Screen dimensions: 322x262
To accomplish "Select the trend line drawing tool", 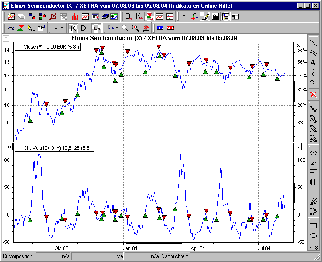I will coord(313,43).
